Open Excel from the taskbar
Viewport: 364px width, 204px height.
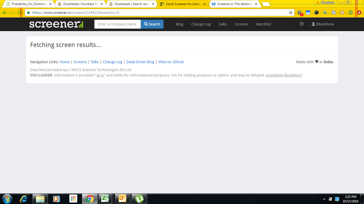[105, 199]
